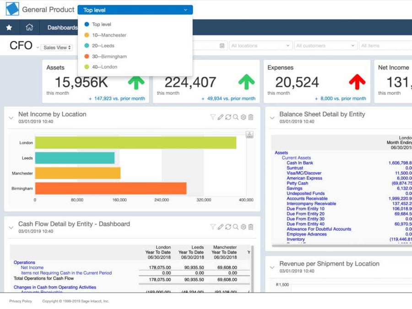Filter the Net Income by Location chart
Image resolution: width=412 pixels, height=309 pixels.
point(213,117)
